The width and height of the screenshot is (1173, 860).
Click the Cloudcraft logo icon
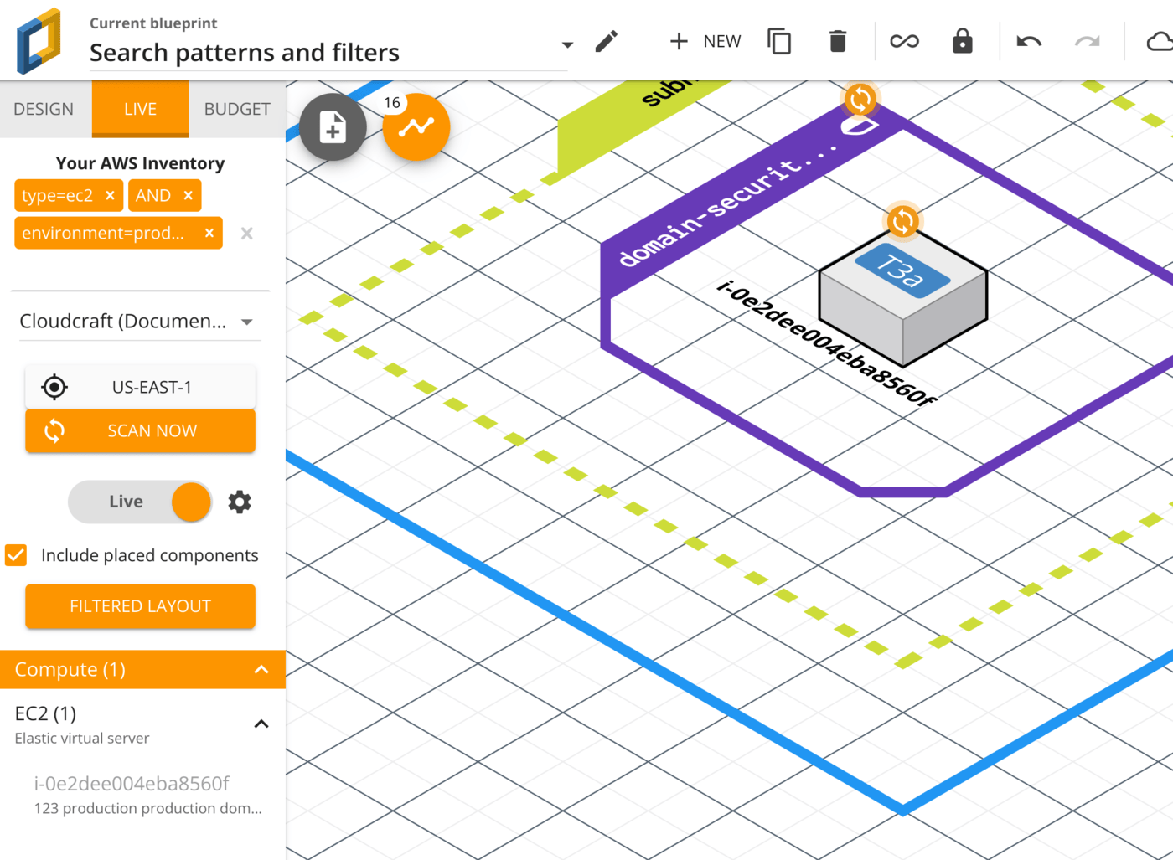point(39,40)
